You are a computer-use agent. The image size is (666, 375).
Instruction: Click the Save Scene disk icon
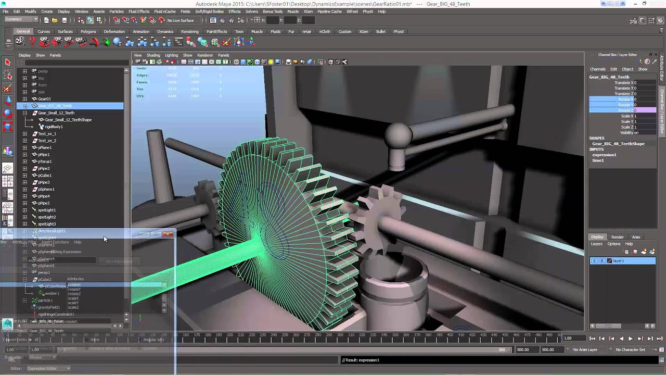[x=64, y=20]
